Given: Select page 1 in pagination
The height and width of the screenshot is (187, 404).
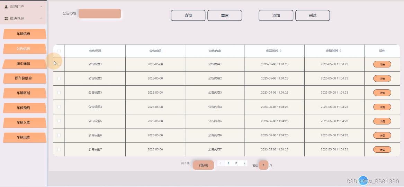Looking at the screenshot, I should 228,163.
